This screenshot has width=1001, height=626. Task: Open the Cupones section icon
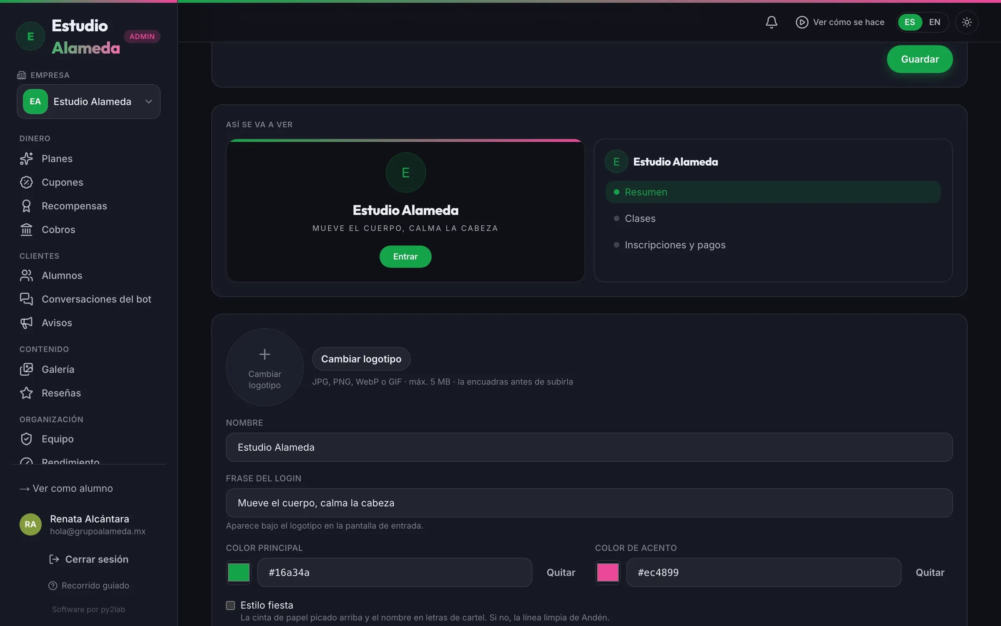[26, 182]
